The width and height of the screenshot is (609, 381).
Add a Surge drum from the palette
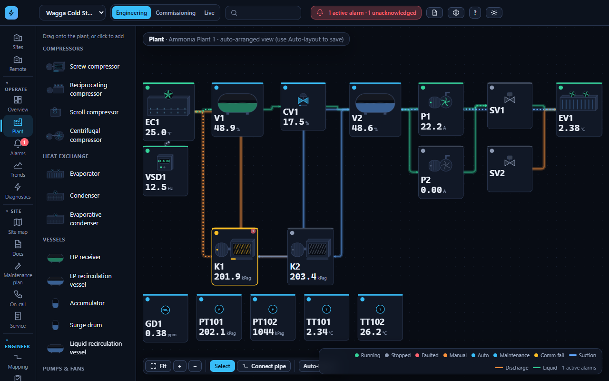click(86, 325)
